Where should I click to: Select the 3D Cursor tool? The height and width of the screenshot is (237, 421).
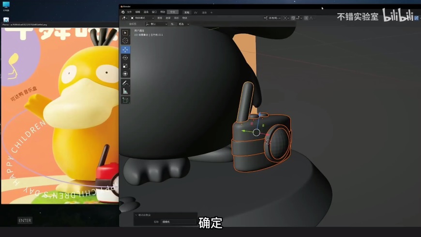(x=125, y=41)
